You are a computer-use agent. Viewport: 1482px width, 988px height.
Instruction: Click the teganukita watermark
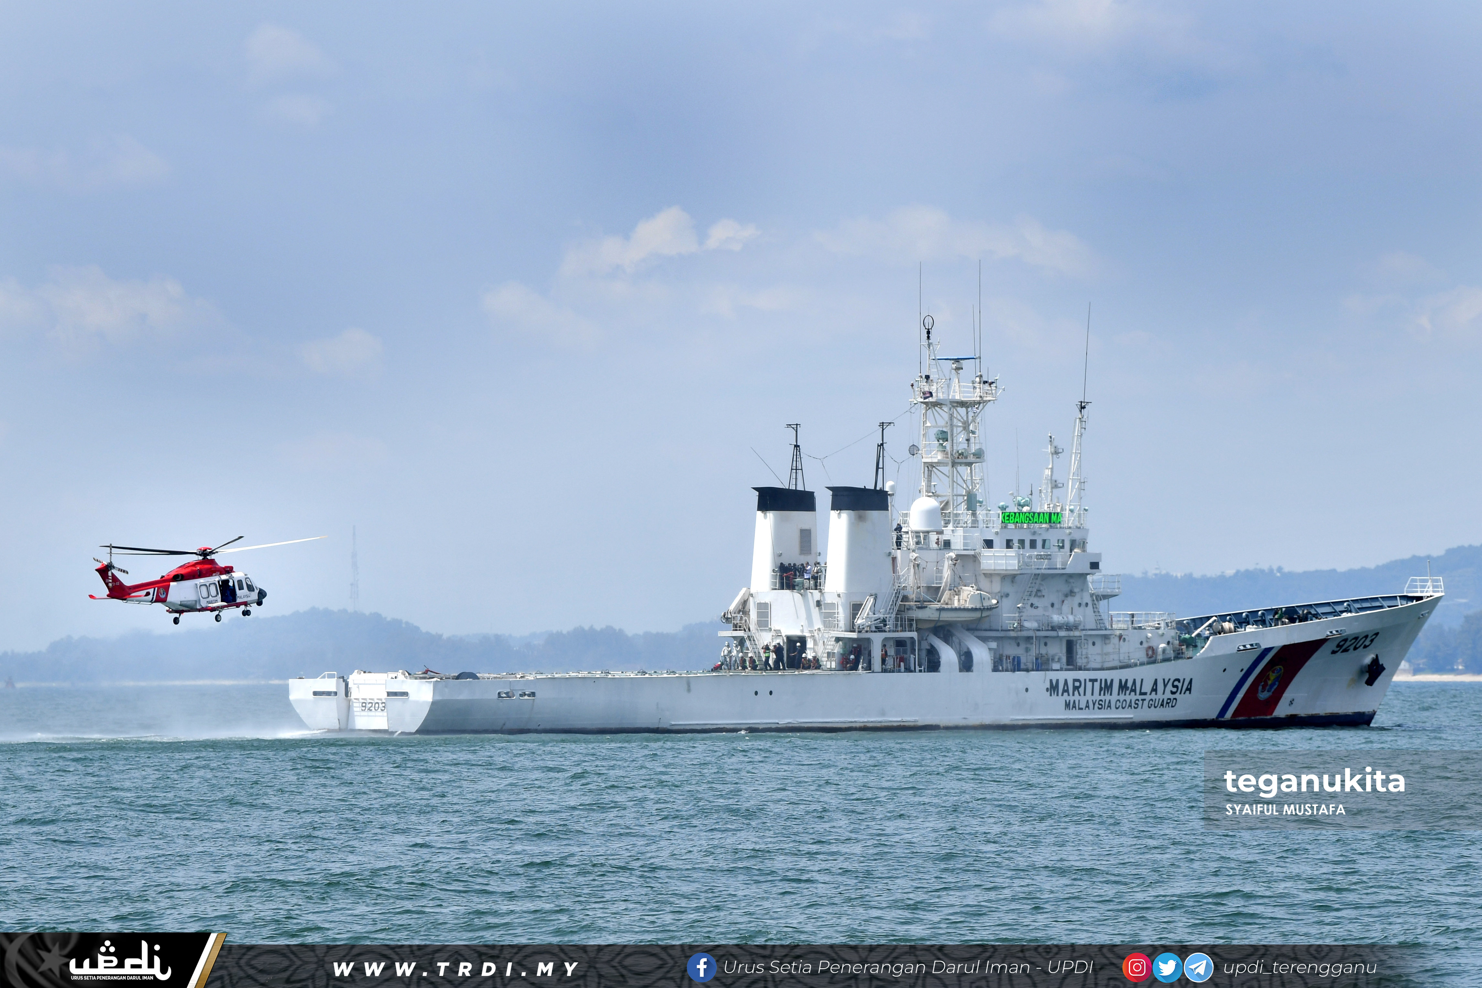pyautogui.click(x=1314, y=781)
